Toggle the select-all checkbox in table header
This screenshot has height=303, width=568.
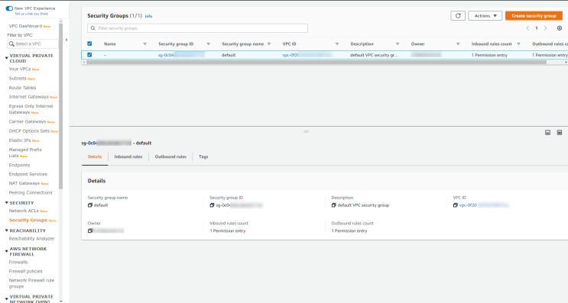89,44
